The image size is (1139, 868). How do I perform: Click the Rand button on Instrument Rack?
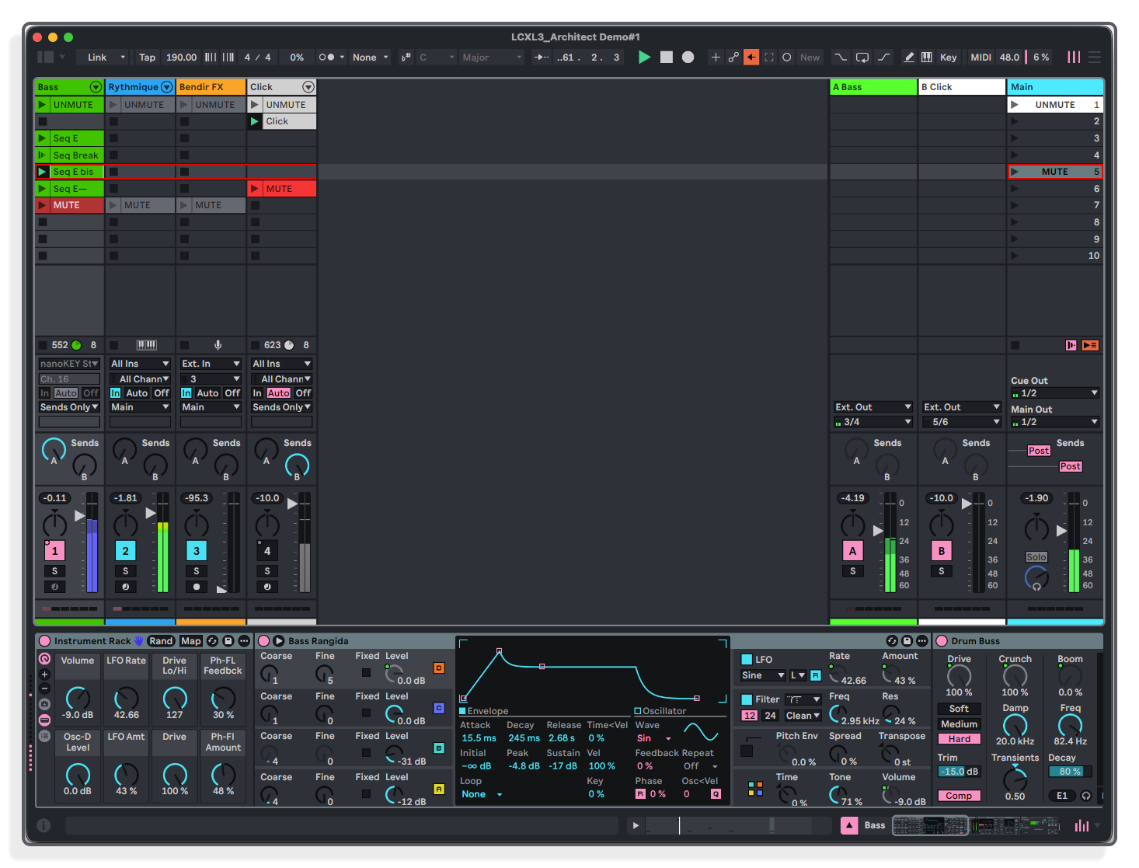161,641
